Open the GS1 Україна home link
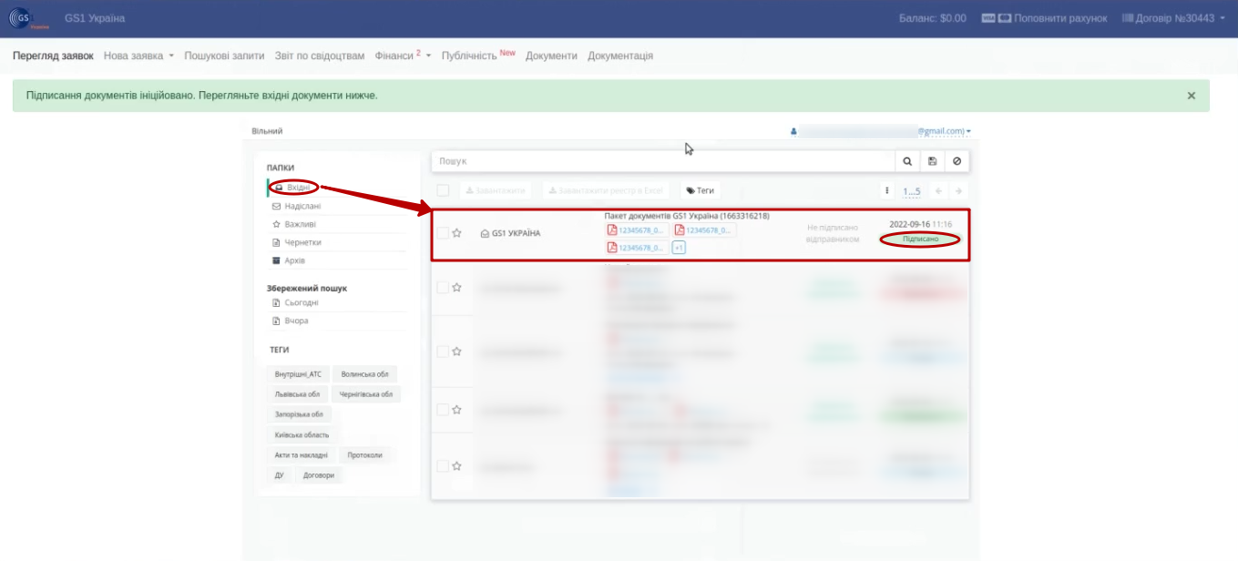Screen dimensions: 1238x561 pos(95,18)
